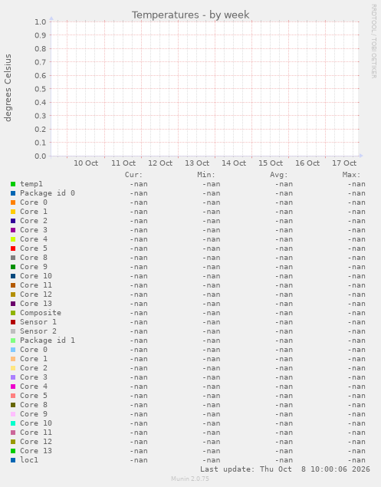The width and height of the screenshot is (381, 487).
Task: Click the 'Cur:' column header
Action: [x=133, y=175]
